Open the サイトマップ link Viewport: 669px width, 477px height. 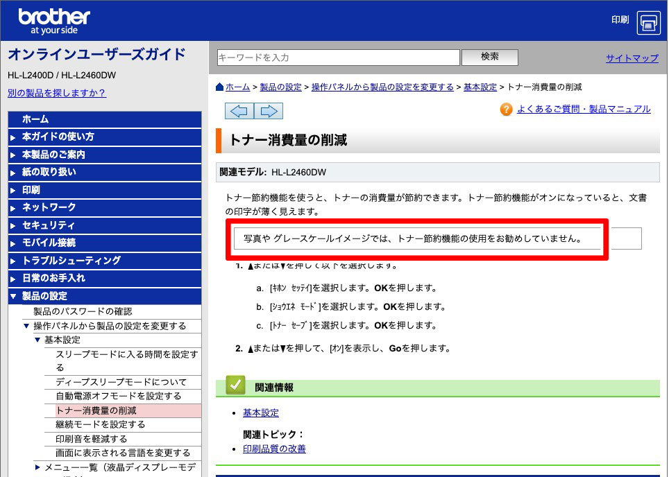click(x=631, y=59)
